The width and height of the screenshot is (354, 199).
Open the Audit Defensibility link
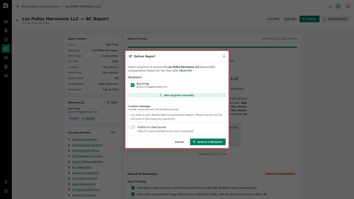84,184
